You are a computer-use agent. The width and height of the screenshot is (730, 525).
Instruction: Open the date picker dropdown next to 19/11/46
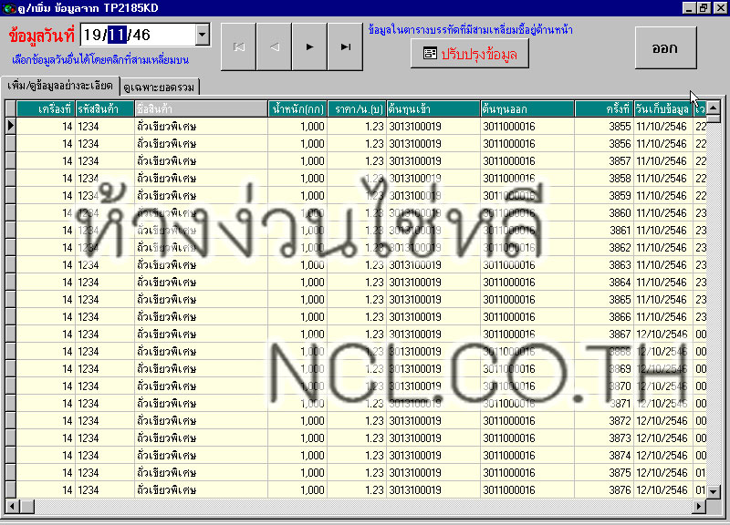(203, 33)
